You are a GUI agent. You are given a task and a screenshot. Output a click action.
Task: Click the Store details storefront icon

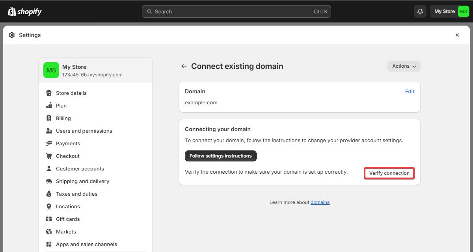(x=49, y=93)
